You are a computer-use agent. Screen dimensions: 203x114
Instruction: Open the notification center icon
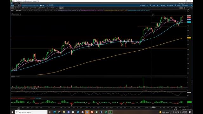tap(190, 112)
